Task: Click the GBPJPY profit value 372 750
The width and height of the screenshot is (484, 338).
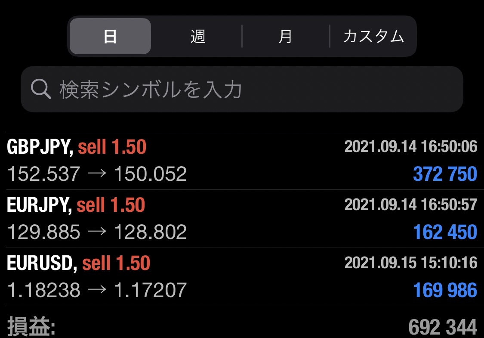Action: coord(445,174)
